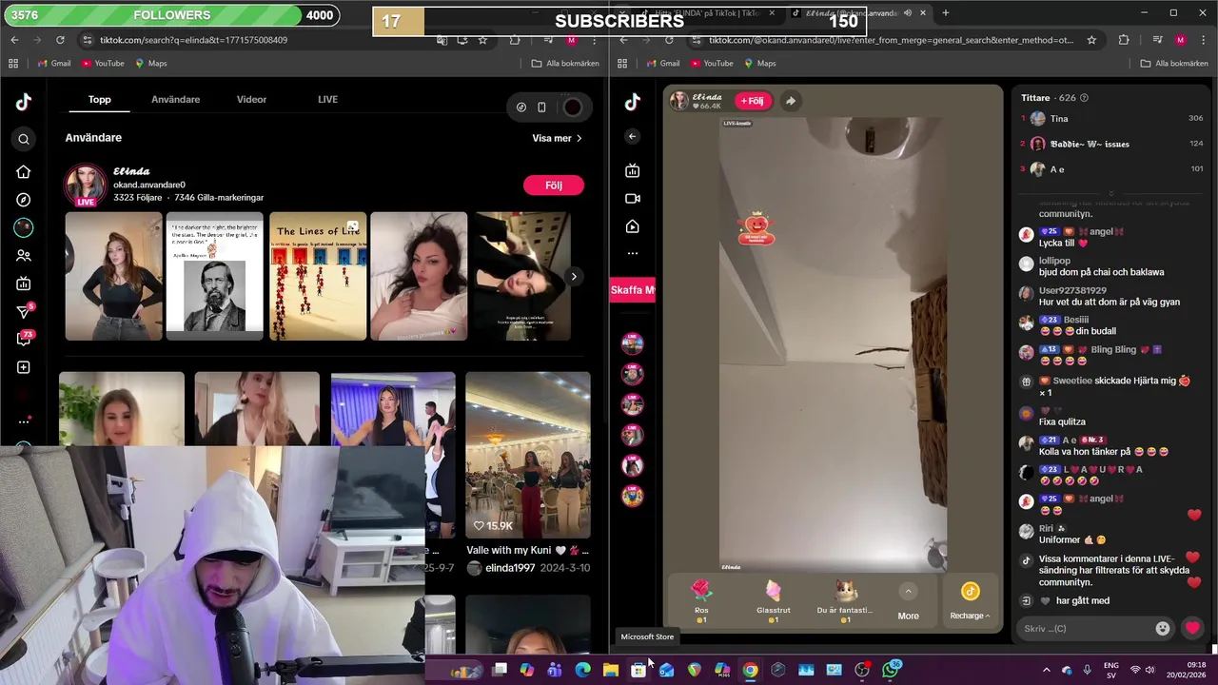Click the get coins icon in search header
Image resolution: width=1218 pixels, height=685 pixels.
coord(521,108)
